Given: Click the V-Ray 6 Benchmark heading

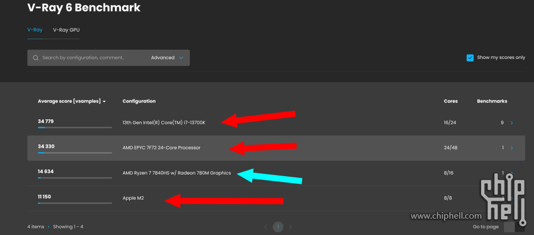Looking at the screenshot, I should (84, 7).
